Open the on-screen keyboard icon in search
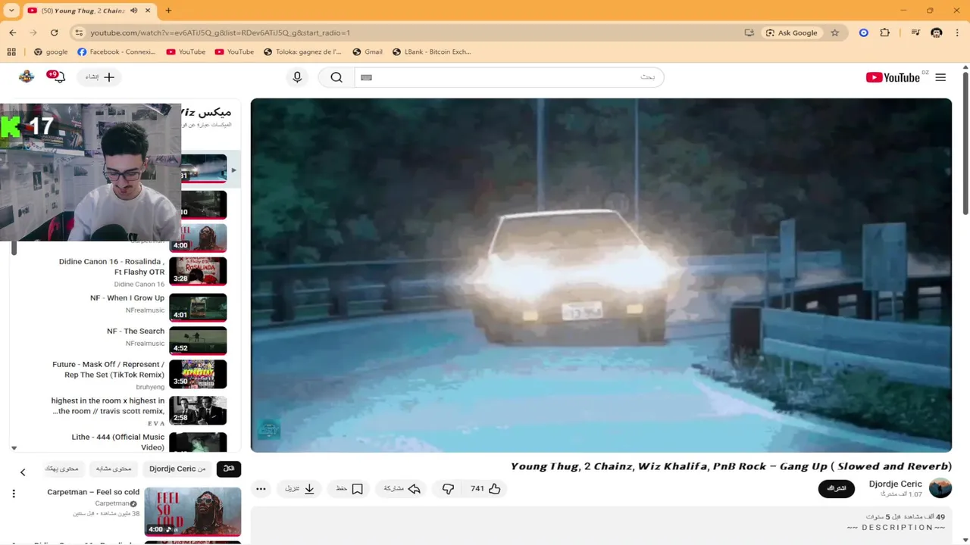 pos(366,77)
